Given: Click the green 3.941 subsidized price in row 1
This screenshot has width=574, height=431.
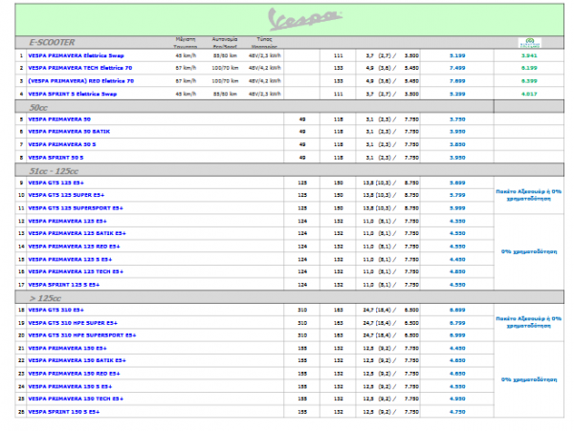Looking at the screenshot, I should pos(529,55).
